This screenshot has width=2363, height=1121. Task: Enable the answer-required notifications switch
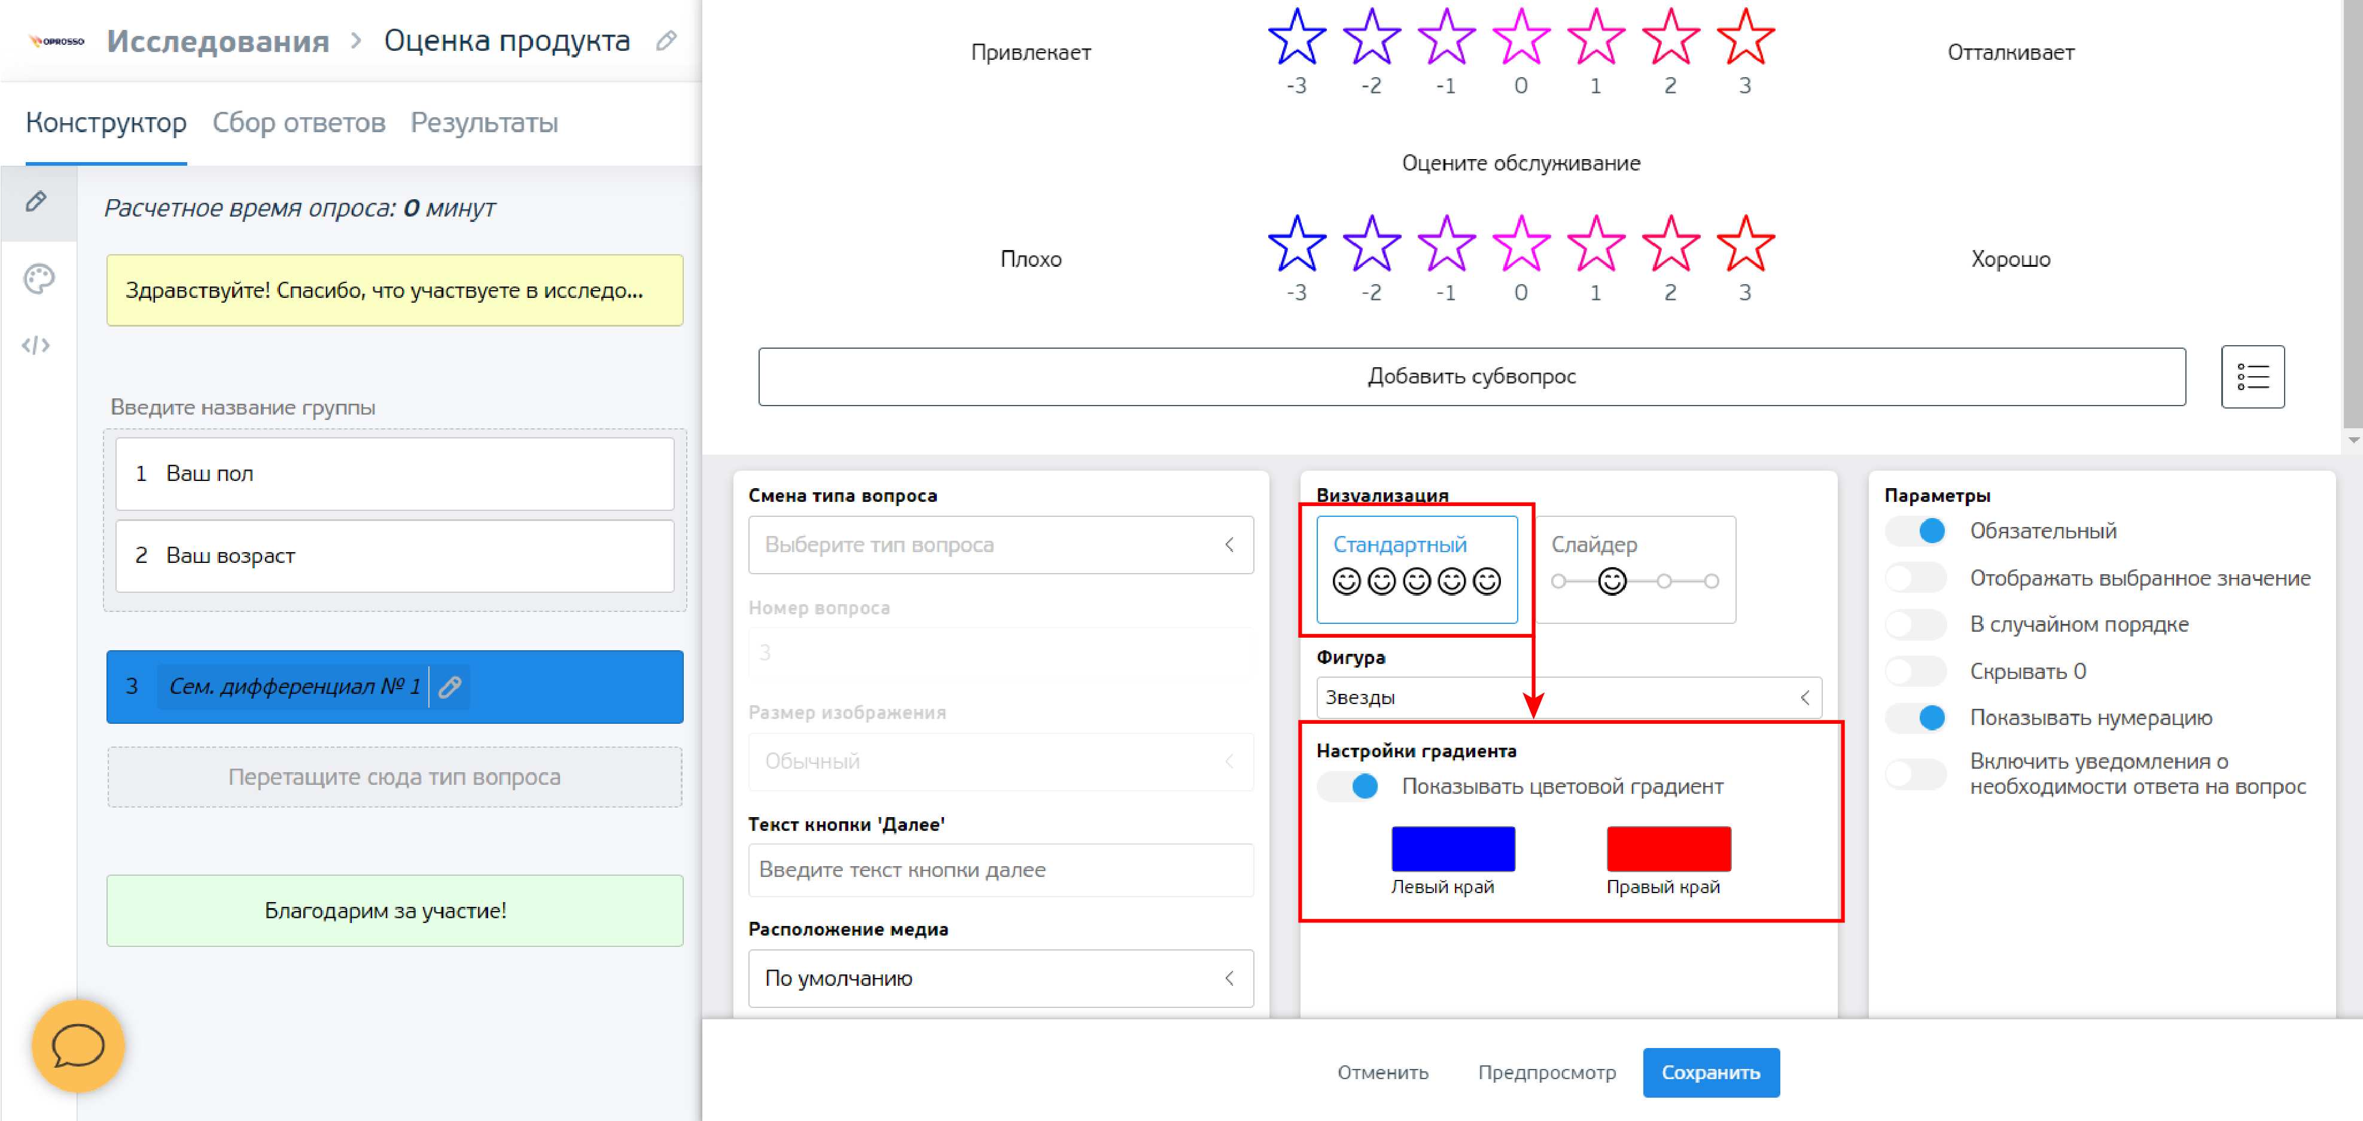pos(1916,774)
